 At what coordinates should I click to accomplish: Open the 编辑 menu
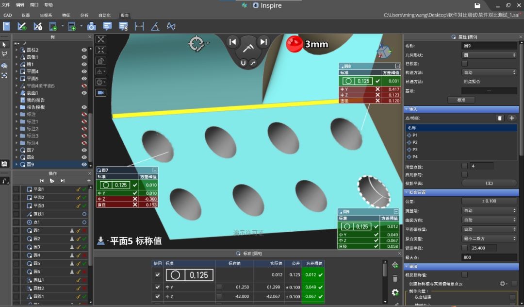click(20, 5)
